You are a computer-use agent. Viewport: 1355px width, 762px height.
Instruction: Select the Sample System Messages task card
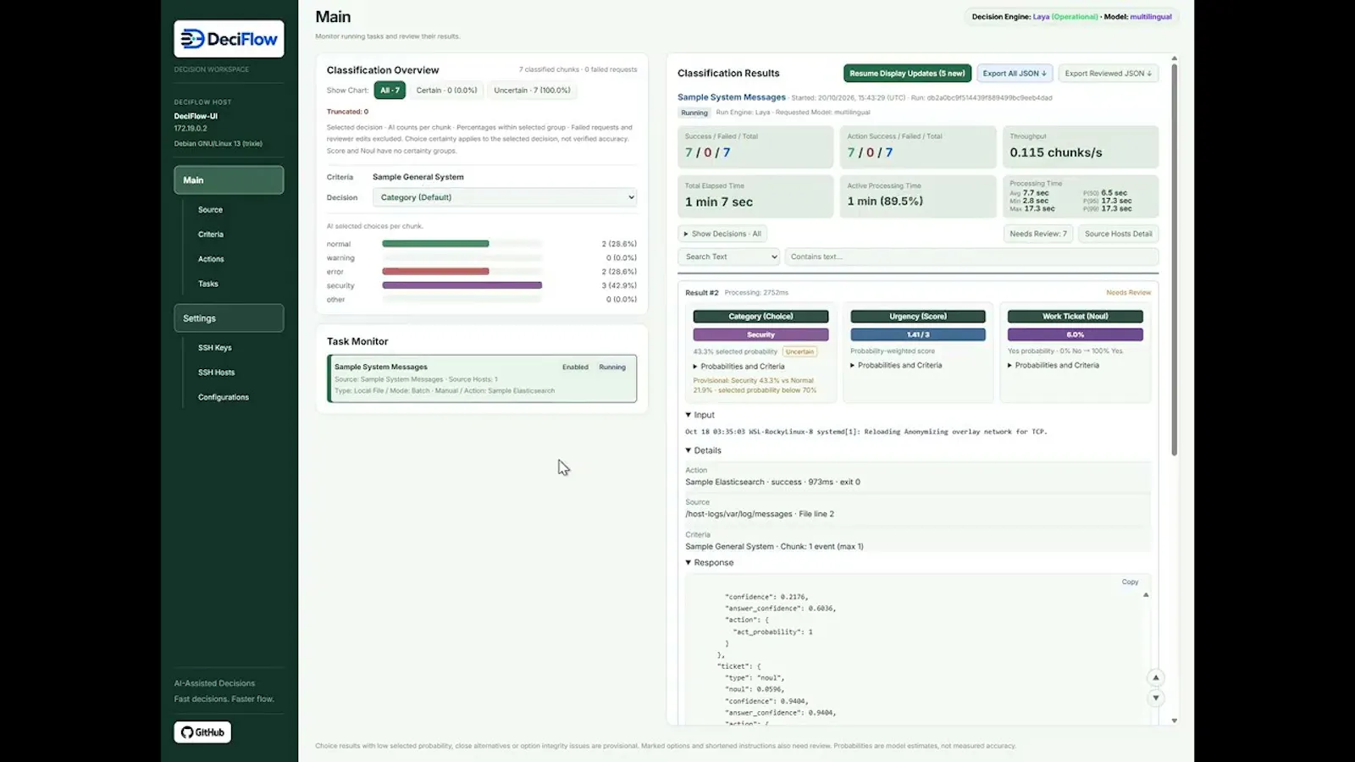pyautogui.click(x=482, y=378)
